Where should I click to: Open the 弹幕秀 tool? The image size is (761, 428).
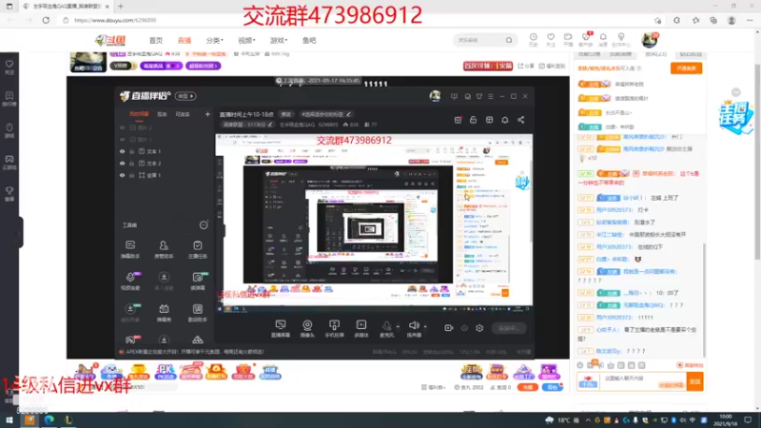[164, 313]
